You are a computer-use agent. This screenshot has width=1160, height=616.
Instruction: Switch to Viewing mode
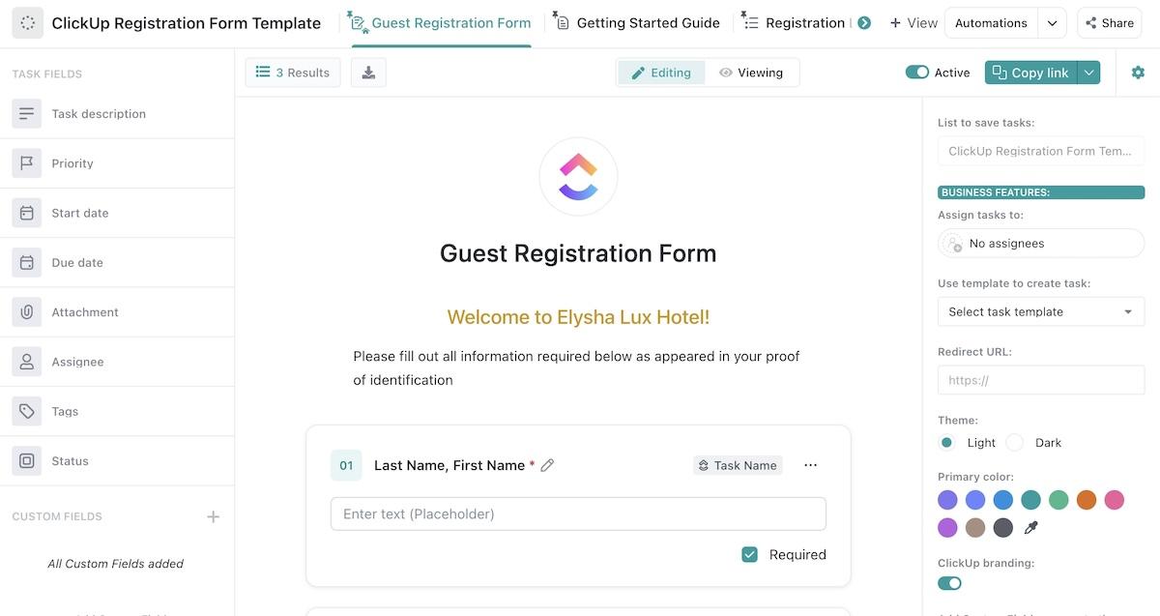(x=751, y=73)
